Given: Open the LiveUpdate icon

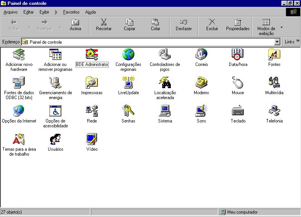Looking at the screenshot, I should point(128,83).
